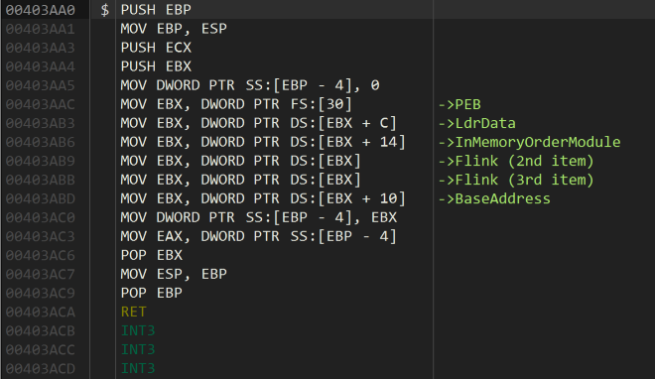The image size is (655, 379).
Task: Select the ->LdrData comment
Action: (x=476, y=123)
